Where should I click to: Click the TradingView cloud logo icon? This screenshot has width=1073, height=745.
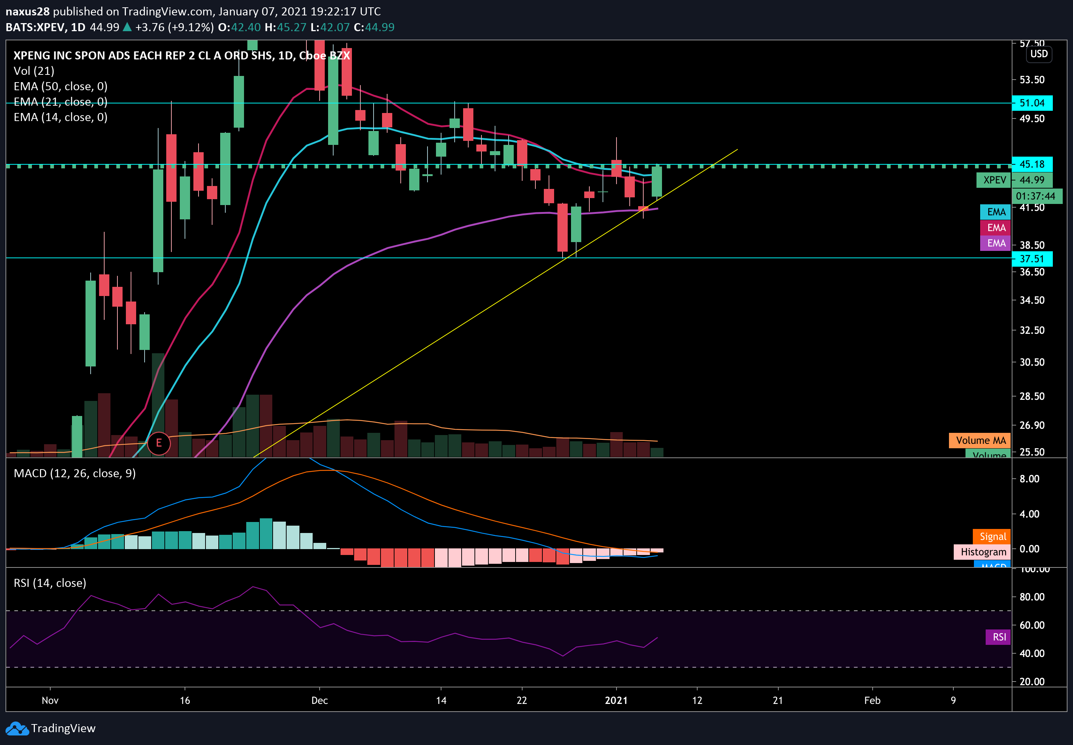17,728
